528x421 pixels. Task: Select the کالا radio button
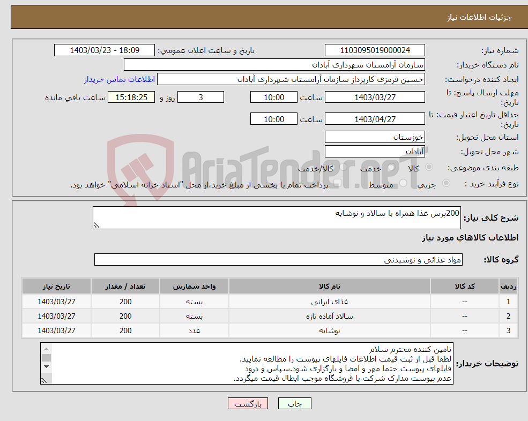[x=429, y=167]
